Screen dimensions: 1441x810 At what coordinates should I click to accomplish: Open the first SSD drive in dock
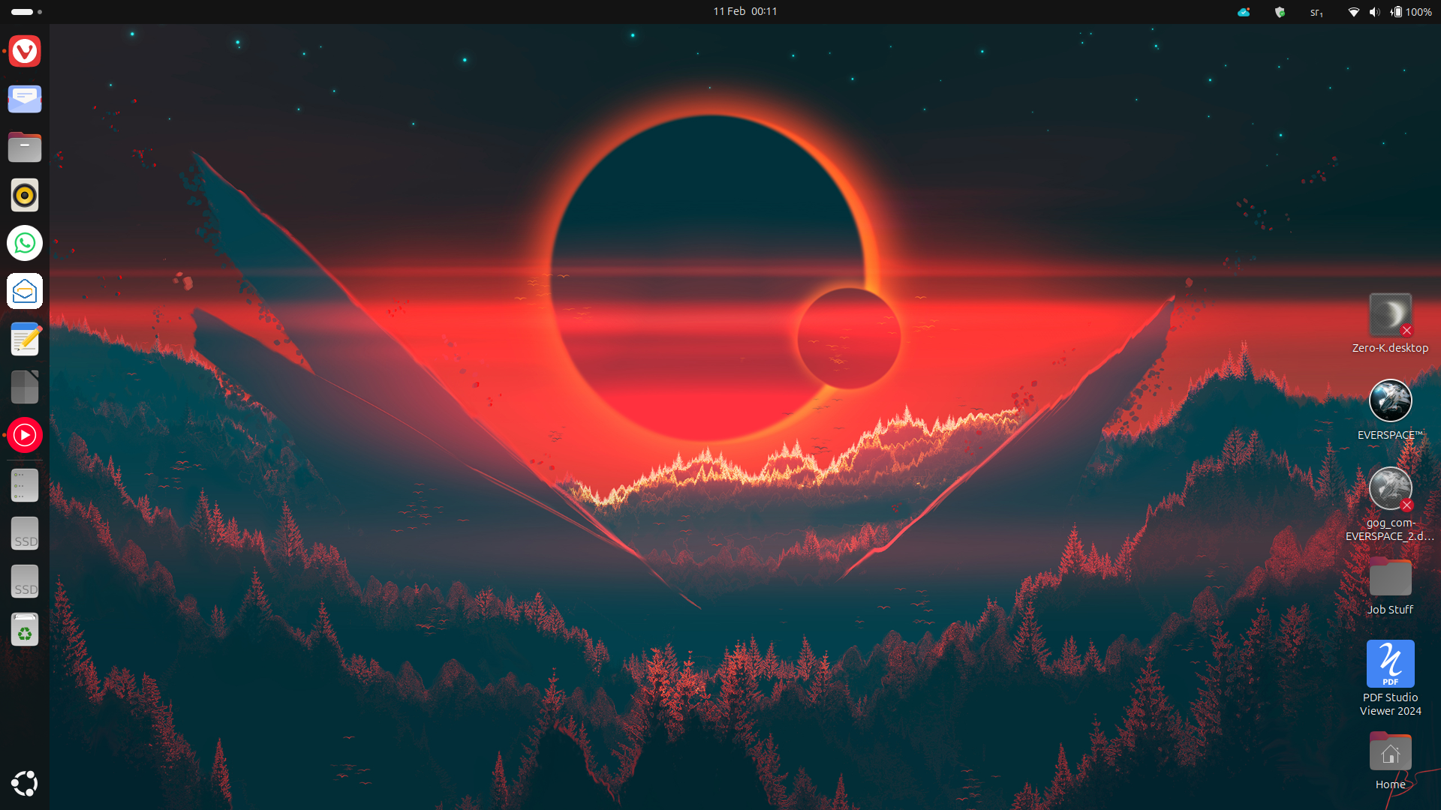pyautogui.click(x=25, y=534)
